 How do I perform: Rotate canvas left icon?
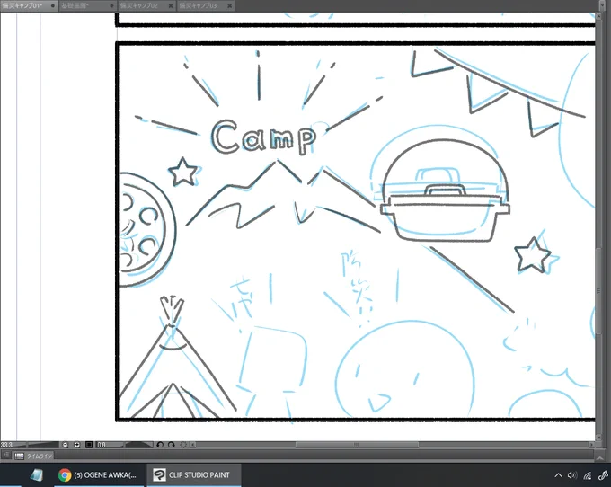point(160,445)
